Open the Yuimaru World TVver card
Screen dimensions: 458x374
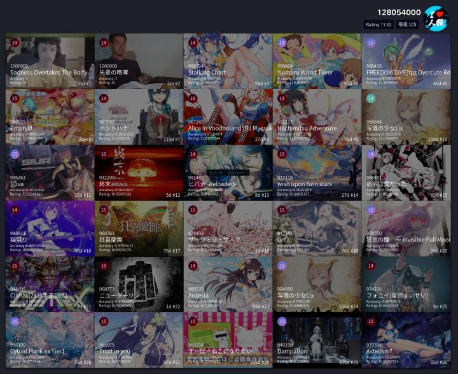point(317,61)
